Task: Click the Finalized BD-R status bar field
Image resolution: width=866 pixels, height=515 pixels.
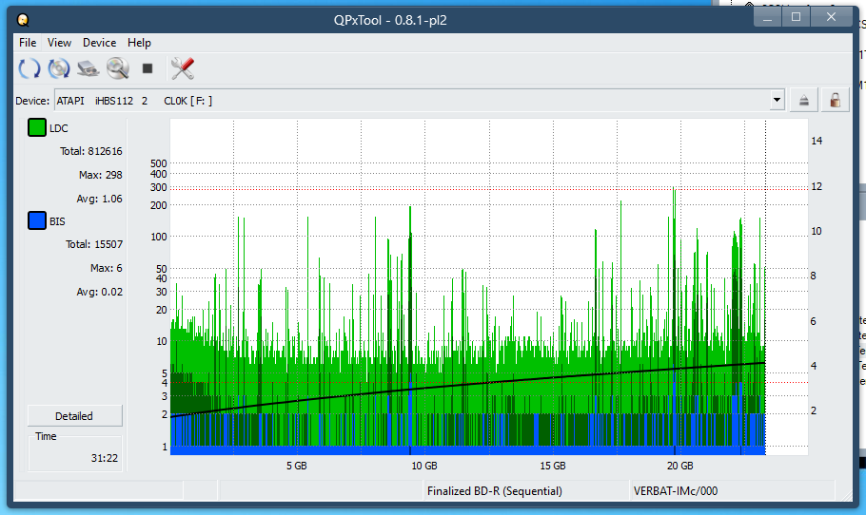Action: [494, 491]
